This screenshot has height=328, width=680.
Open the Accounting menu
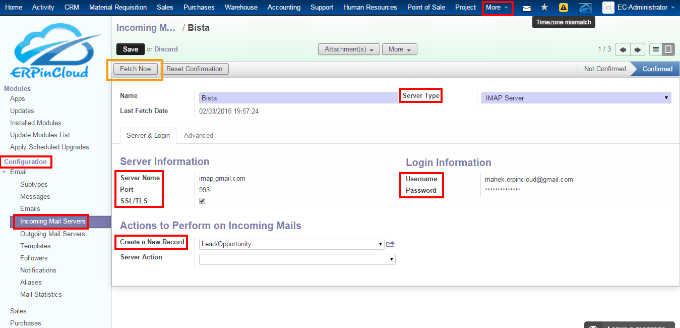pos(284,8)
